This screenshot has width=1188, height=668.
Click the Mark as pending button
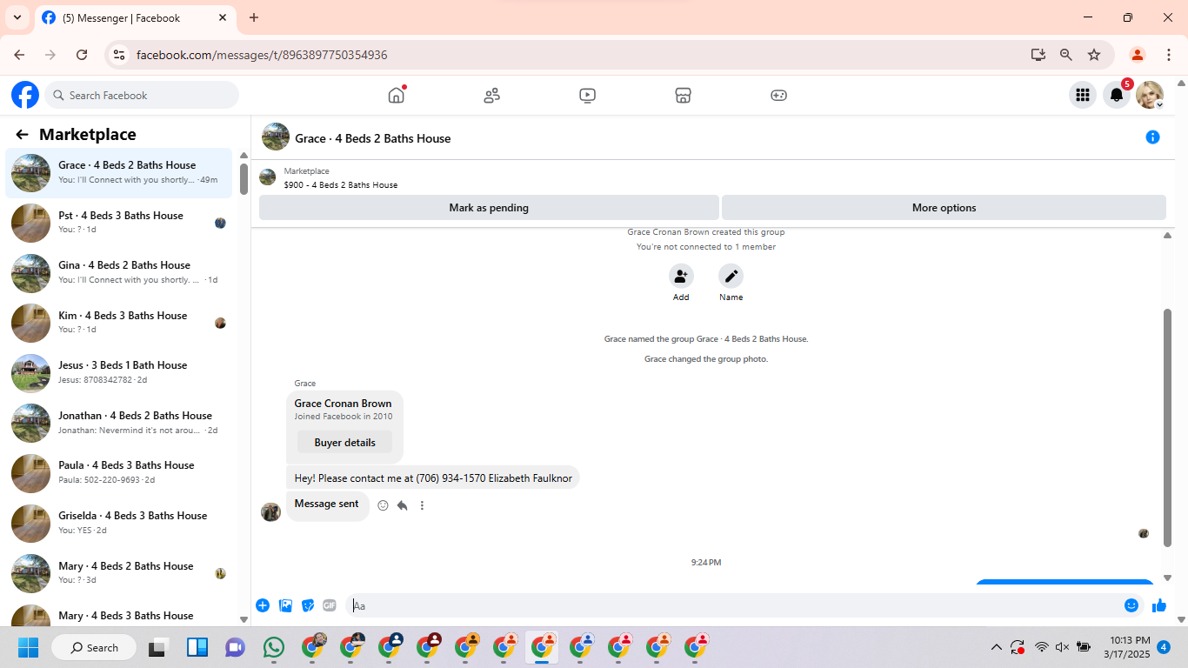tap(489, 208)
